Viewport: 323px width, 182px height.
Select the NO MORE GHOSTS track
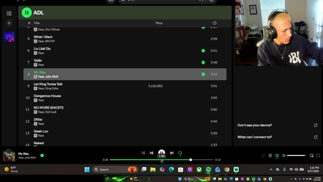click(x=48, y=108)
